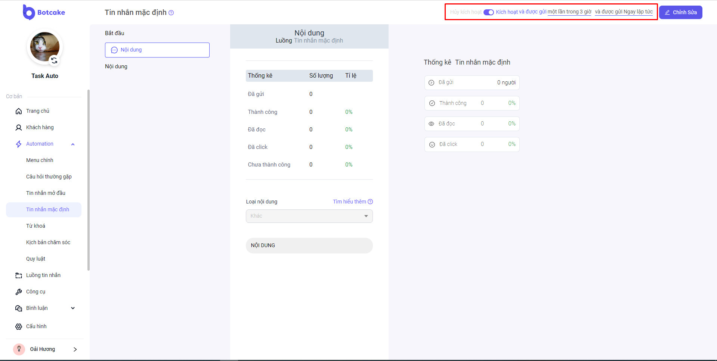
Task: Click the Botcake logo icon
Action: 28,12
